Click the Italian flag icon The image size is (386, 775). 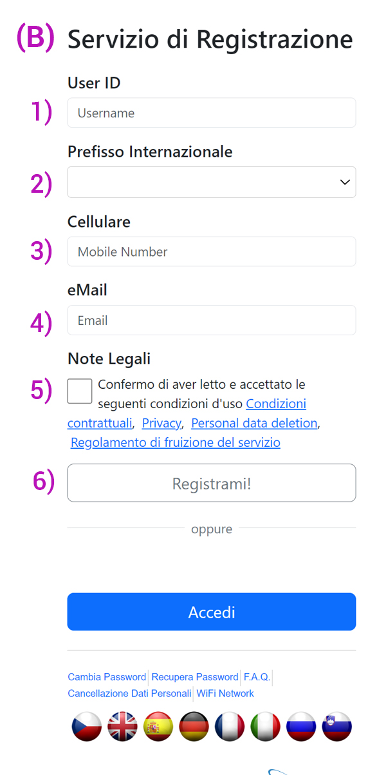(x=265, y=727)
